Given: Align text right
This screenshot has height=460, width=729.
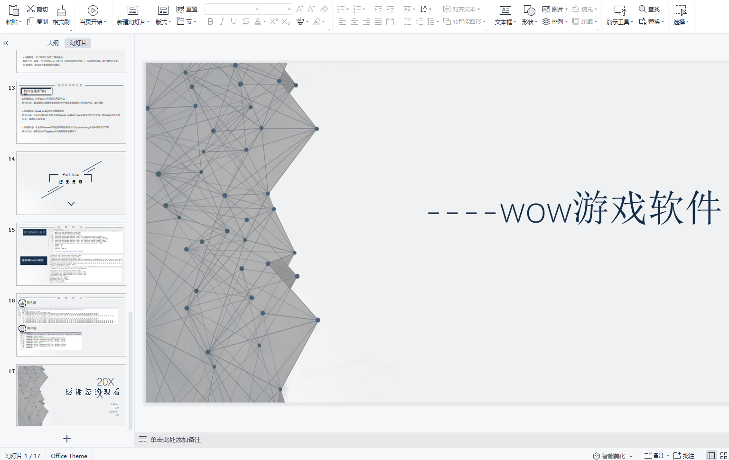Looking at the screenshot, I should [x=366, y=21].
